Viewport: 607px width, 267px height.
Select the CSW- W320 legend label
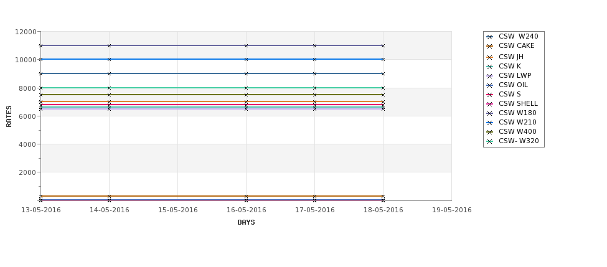(x=519, y=141)
